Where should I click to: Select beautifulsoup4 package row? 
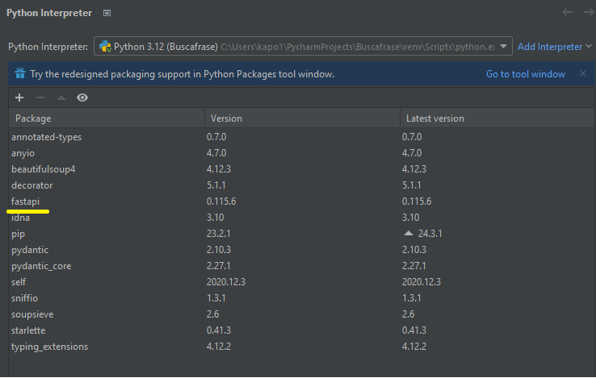click(302, 169)
